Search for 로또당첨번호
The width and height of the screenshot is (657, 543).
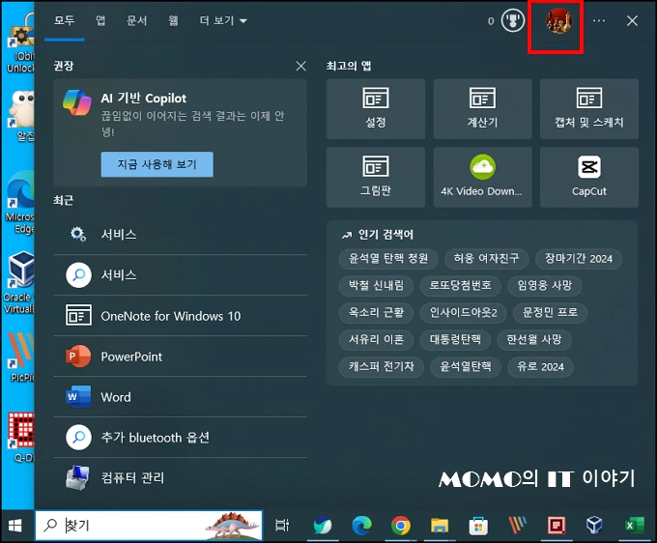tap(460, 286)
